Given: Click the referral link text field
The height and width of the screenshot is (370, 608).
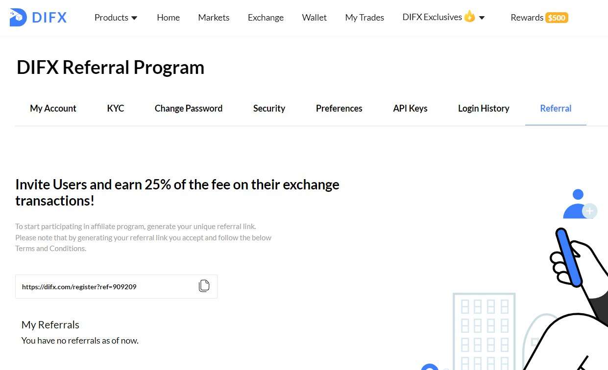Looking at the screenshot, I should [116, 286].
